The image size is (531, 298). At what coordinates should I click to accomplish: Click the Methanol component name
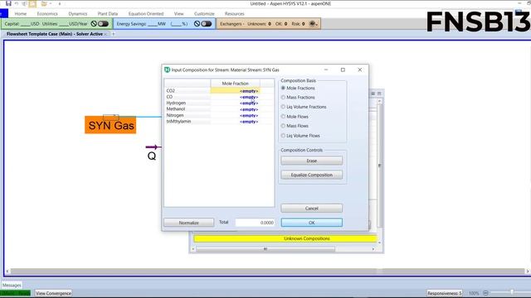[176, 109]
